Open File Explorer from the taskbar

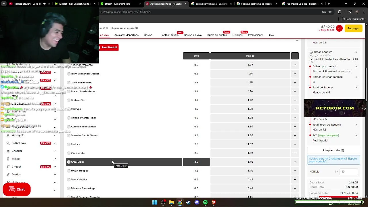tap(171, 202)
